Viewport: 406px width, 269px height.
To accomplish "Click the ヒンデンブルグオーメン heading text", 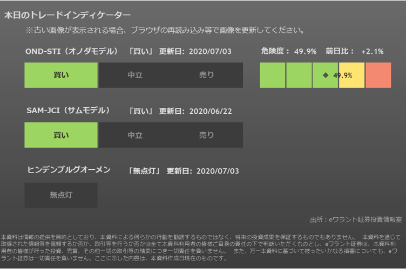I will click(x=69, y=170).
